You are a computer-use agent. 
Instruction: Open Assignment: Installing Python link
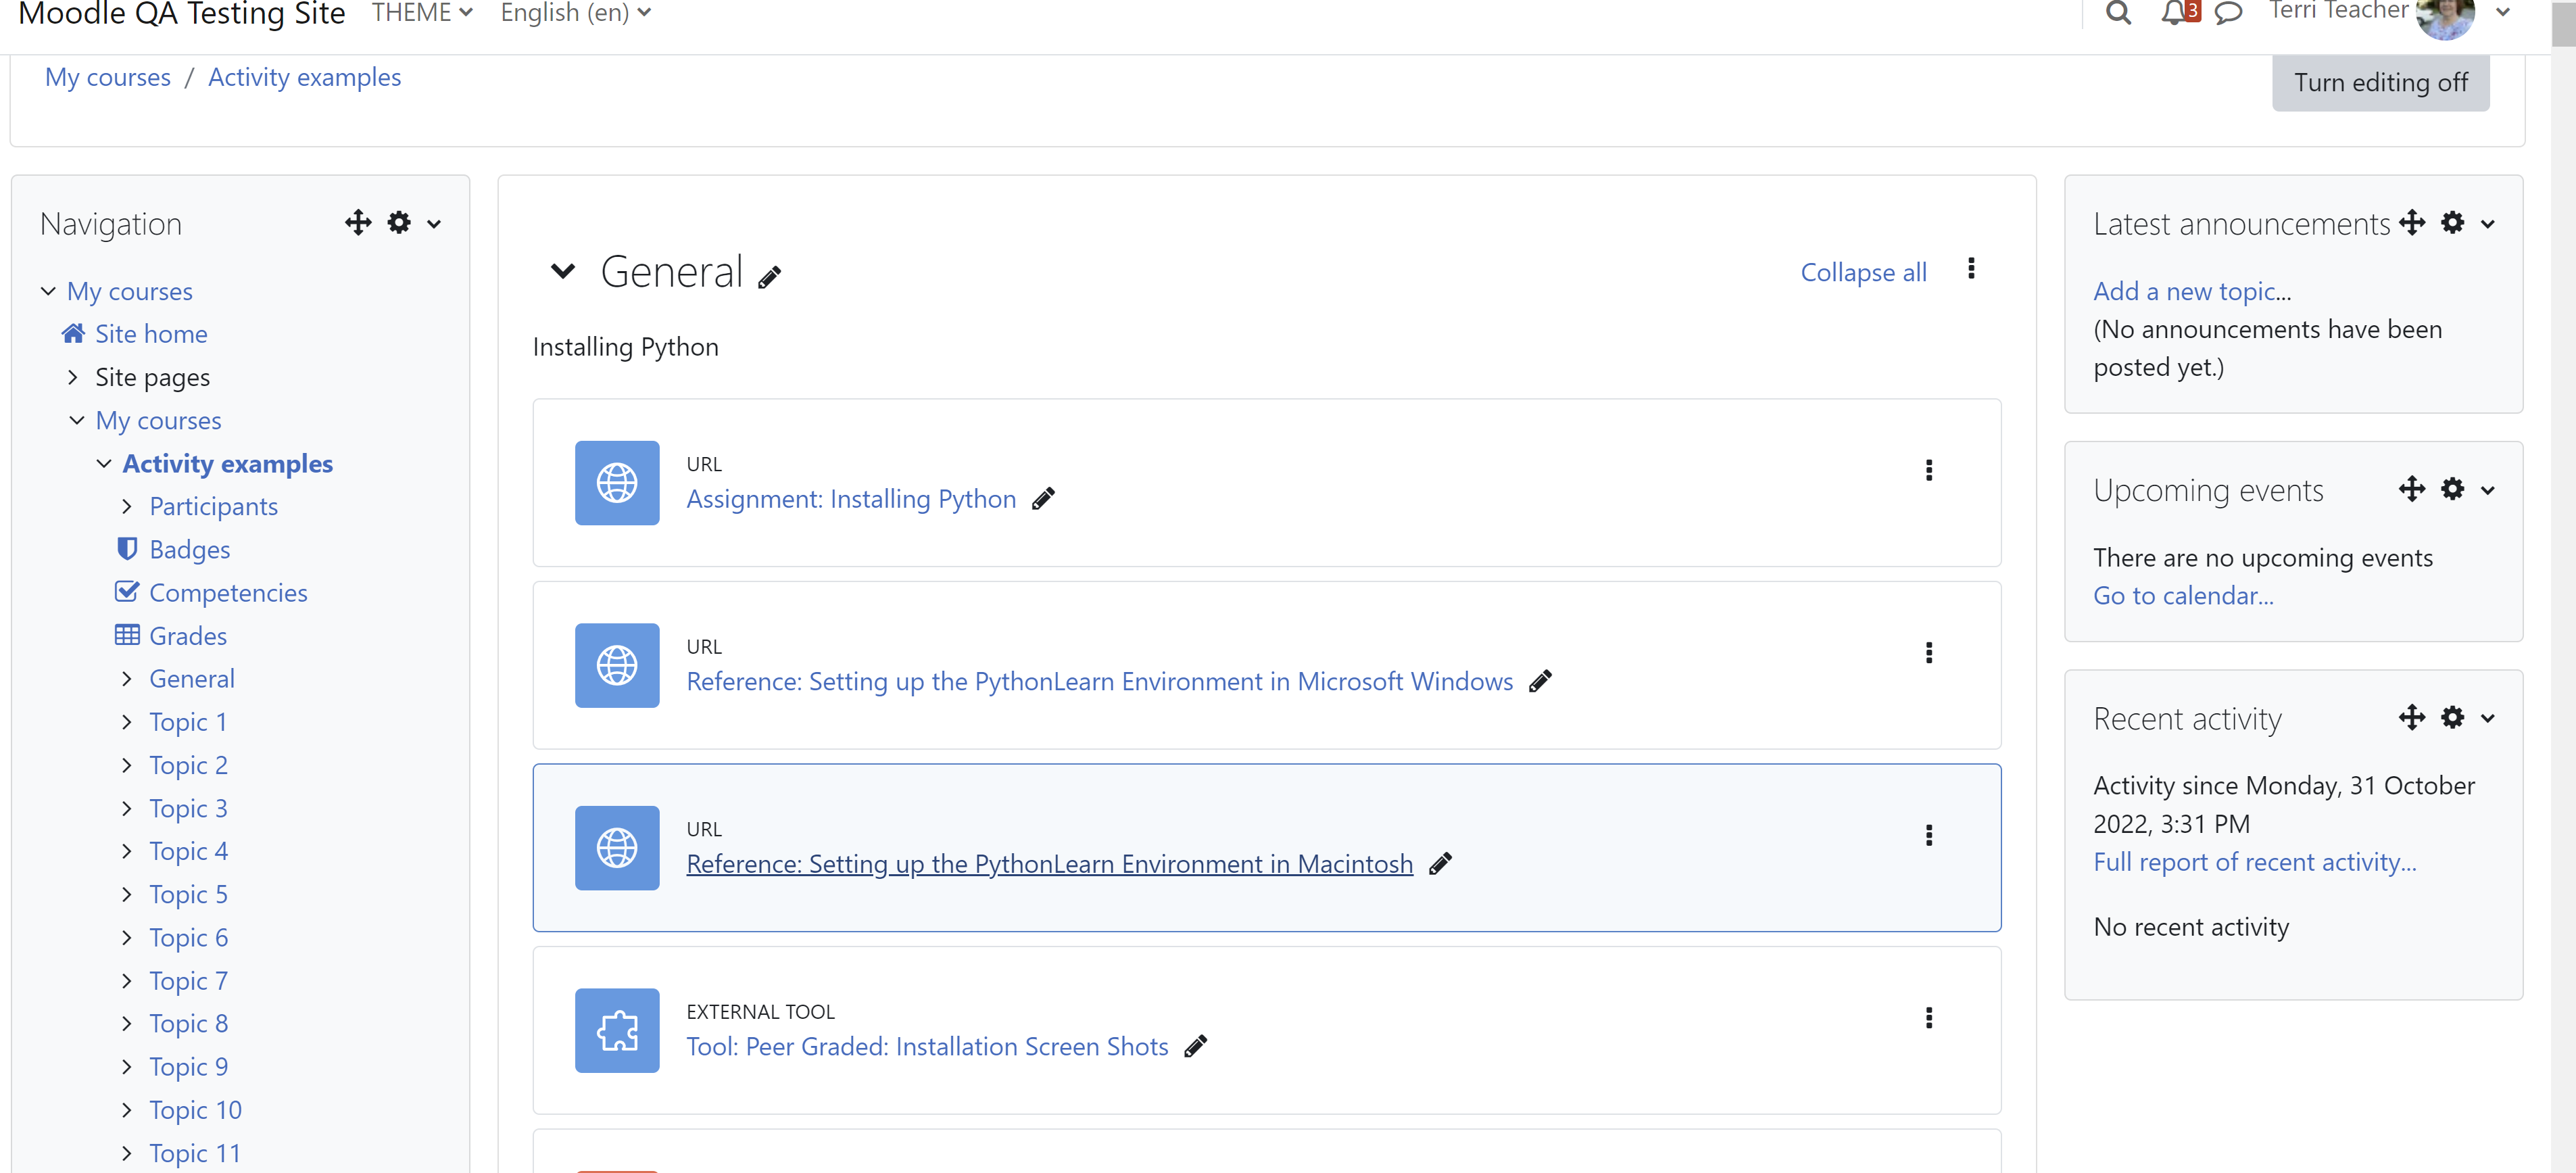851,499
